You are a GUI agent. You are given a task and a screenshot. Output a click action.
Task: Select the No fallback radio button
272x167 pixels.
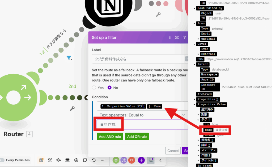click(x=109, y=88)
